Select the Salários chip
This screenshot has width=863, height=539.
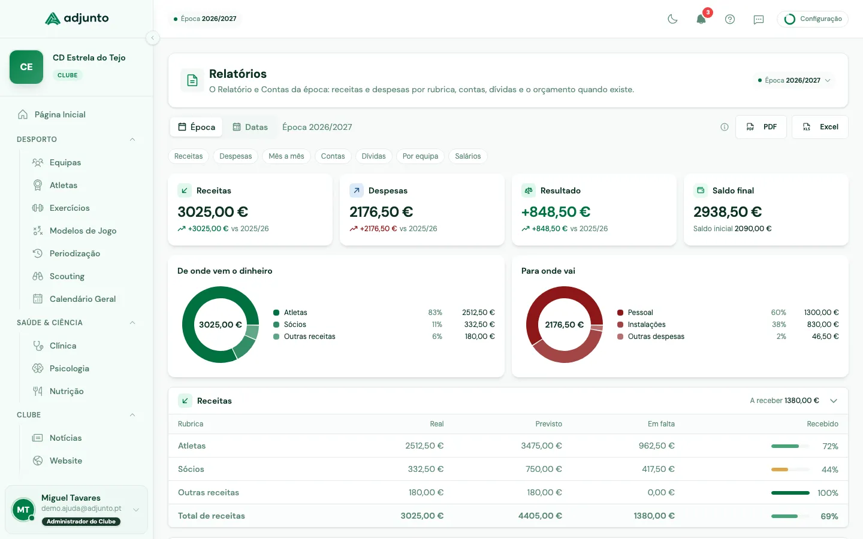click(468, 156)
